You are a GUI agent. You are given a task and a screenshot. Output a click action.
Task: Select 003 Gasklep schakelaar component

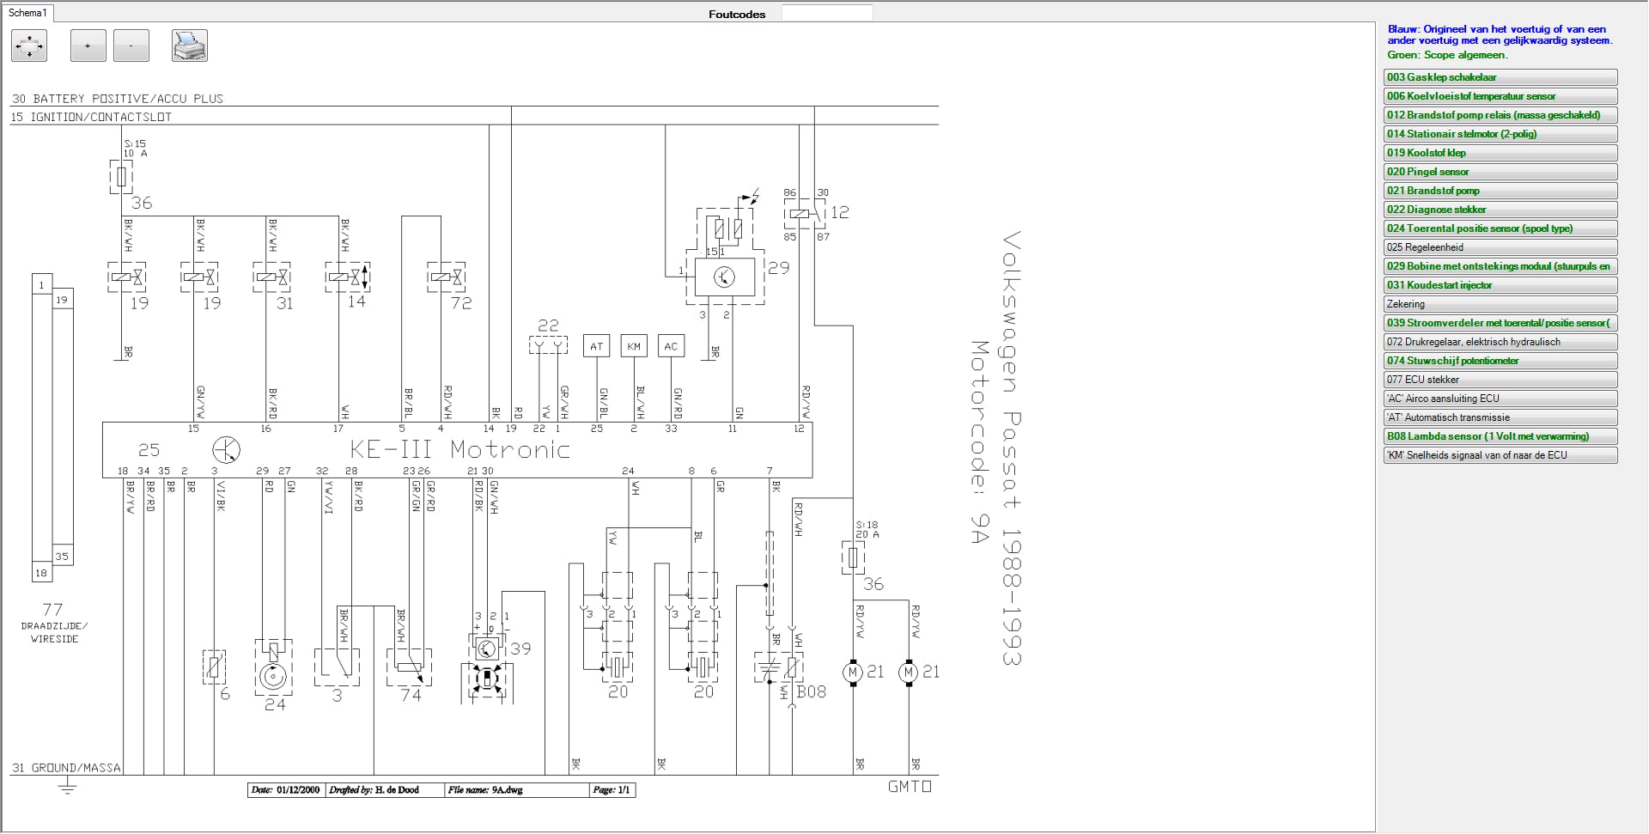point(1500,77)
